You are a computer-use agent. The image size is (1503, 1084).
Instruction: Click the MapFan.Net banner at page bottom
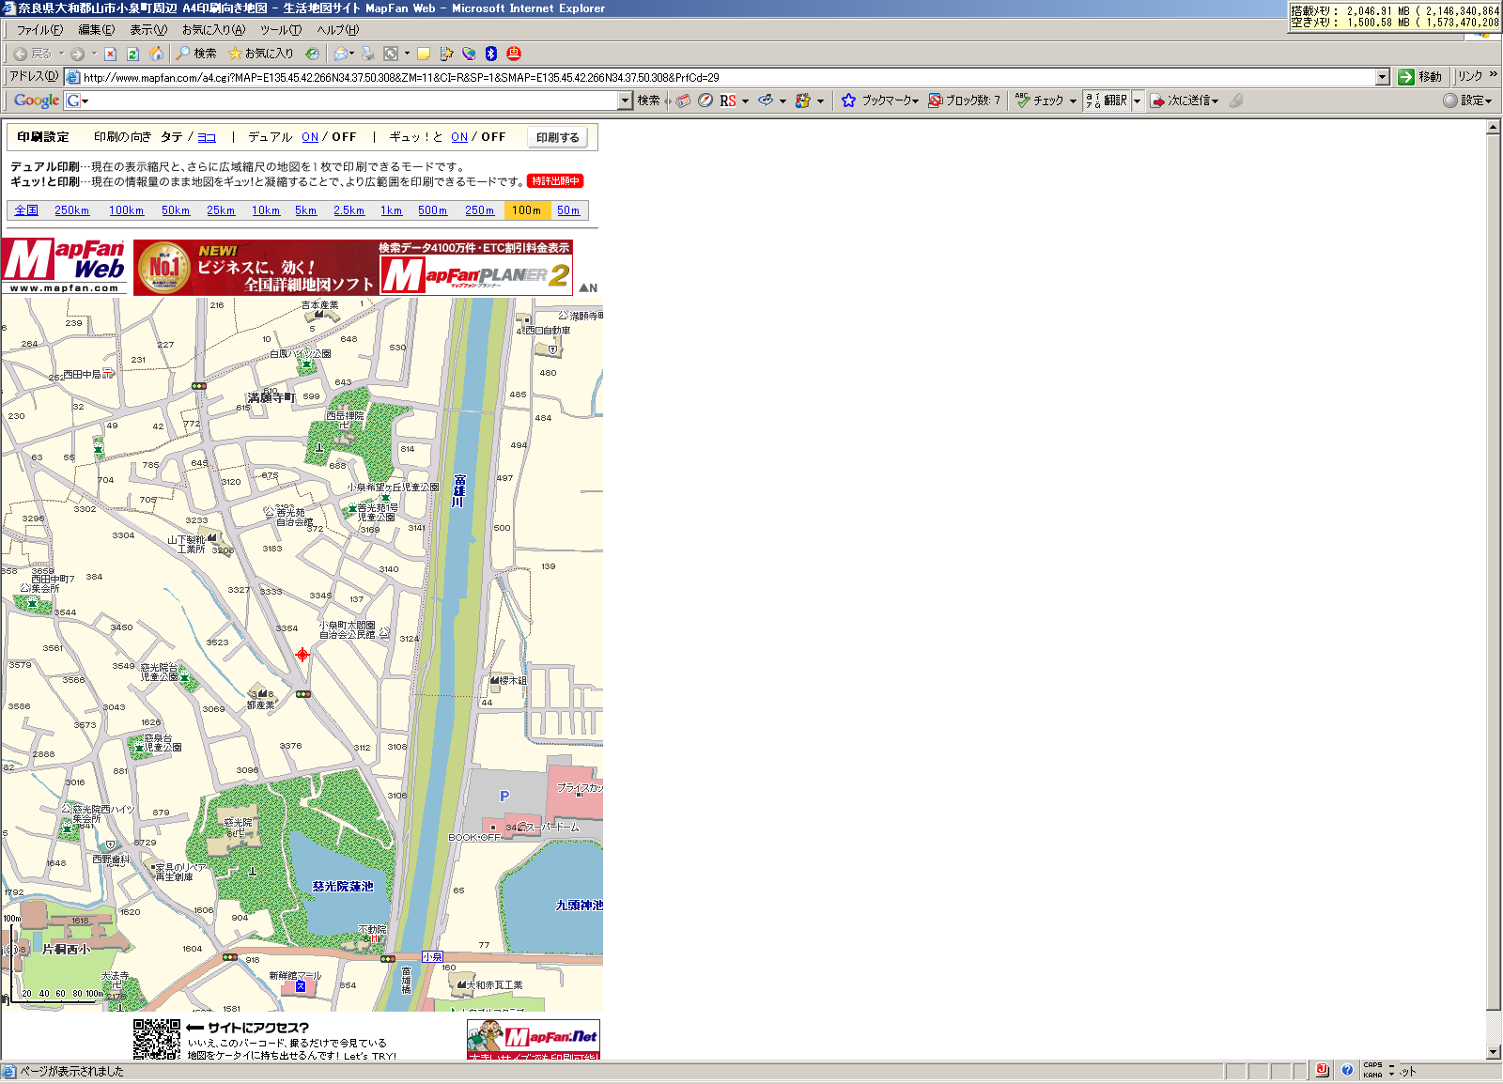coord(534,1040)
